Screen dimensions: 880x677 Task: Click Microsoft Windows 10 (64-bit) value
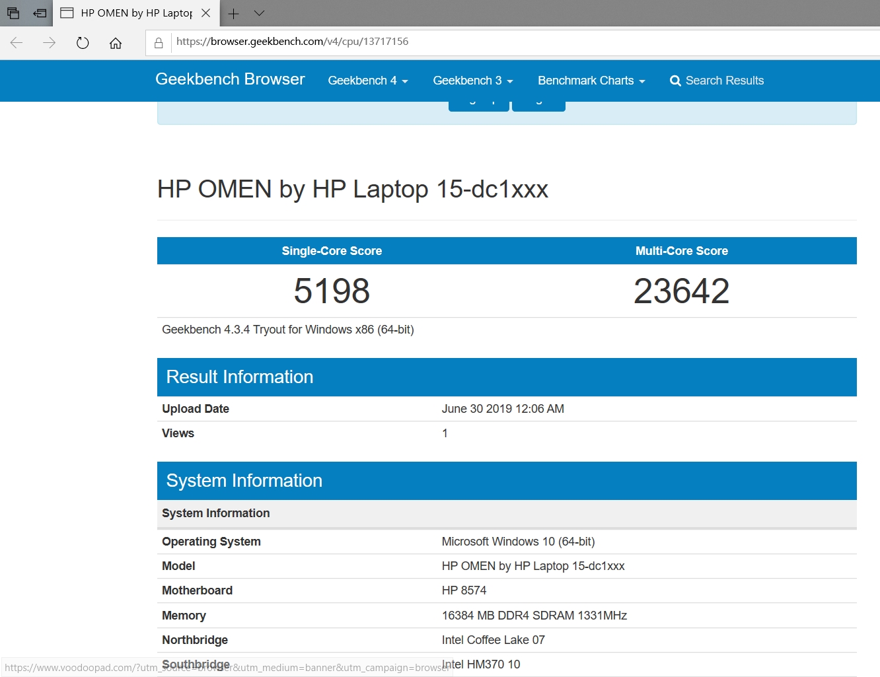point(518,542)
